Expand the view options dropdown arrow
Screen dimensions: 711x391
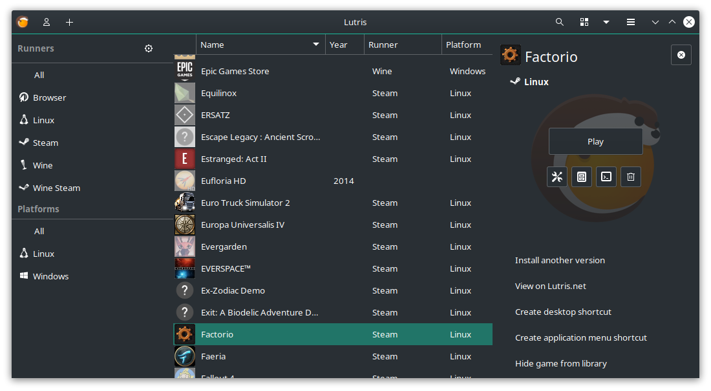(606, 22)
